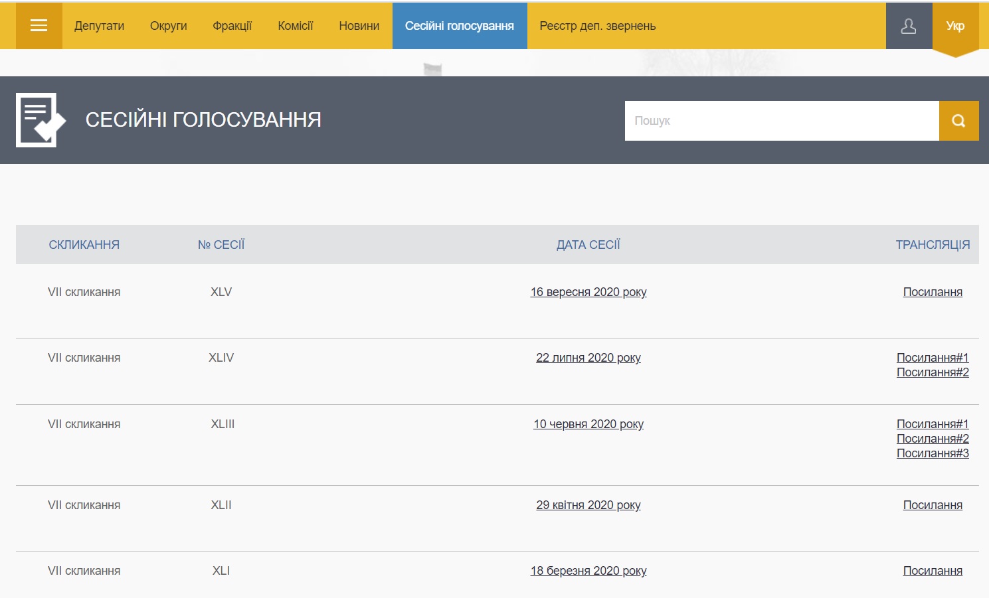Open the hamburger menu icon
Screen dimensions: 989x598
[x=39, y=26]
